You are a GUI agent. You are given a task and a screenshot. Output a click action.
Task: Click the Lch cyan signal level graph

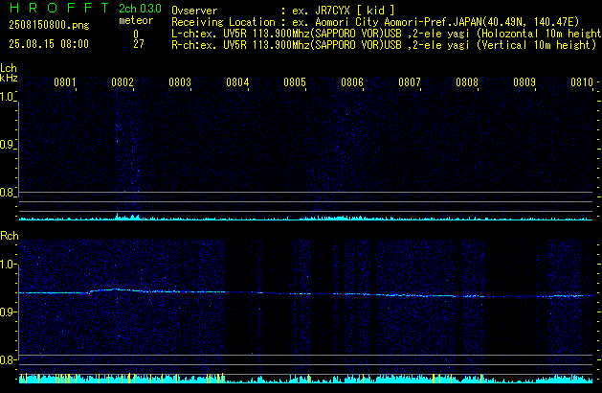coord(306,217)
